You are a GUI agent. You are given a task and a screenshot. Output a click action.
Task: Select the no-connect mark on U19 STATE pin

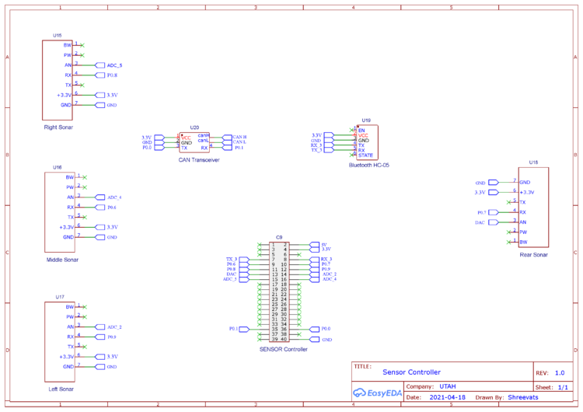pyautogui.click(x=351, y=155)
